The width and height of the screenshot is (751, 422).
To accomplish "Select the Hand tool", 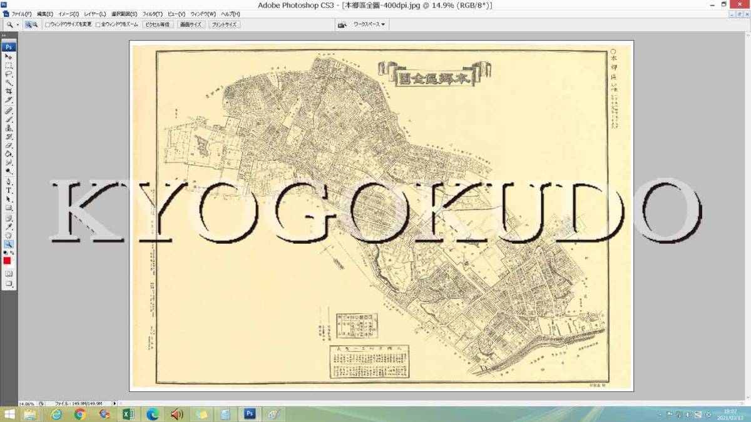I will [x=9, y=235].
